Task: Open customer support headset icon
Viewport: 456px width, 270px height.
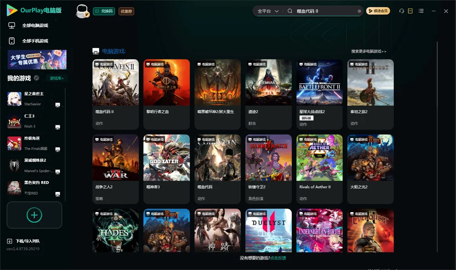Action: click(x=402, y=11)
